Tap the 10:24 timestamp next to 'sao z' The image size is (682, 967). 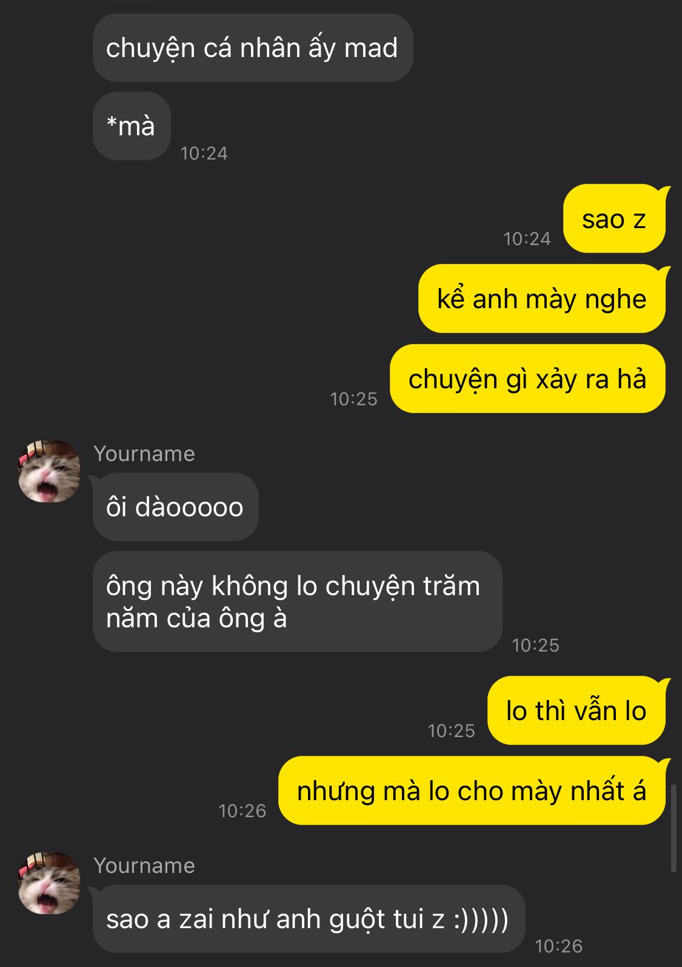527,239
